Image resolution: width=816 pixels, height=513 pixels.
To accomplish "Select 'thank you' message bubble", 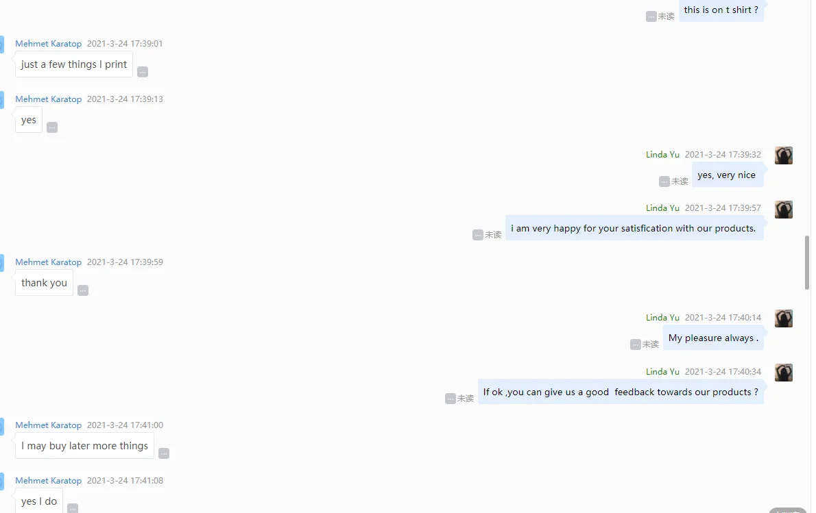I will (x=45, y=283).
